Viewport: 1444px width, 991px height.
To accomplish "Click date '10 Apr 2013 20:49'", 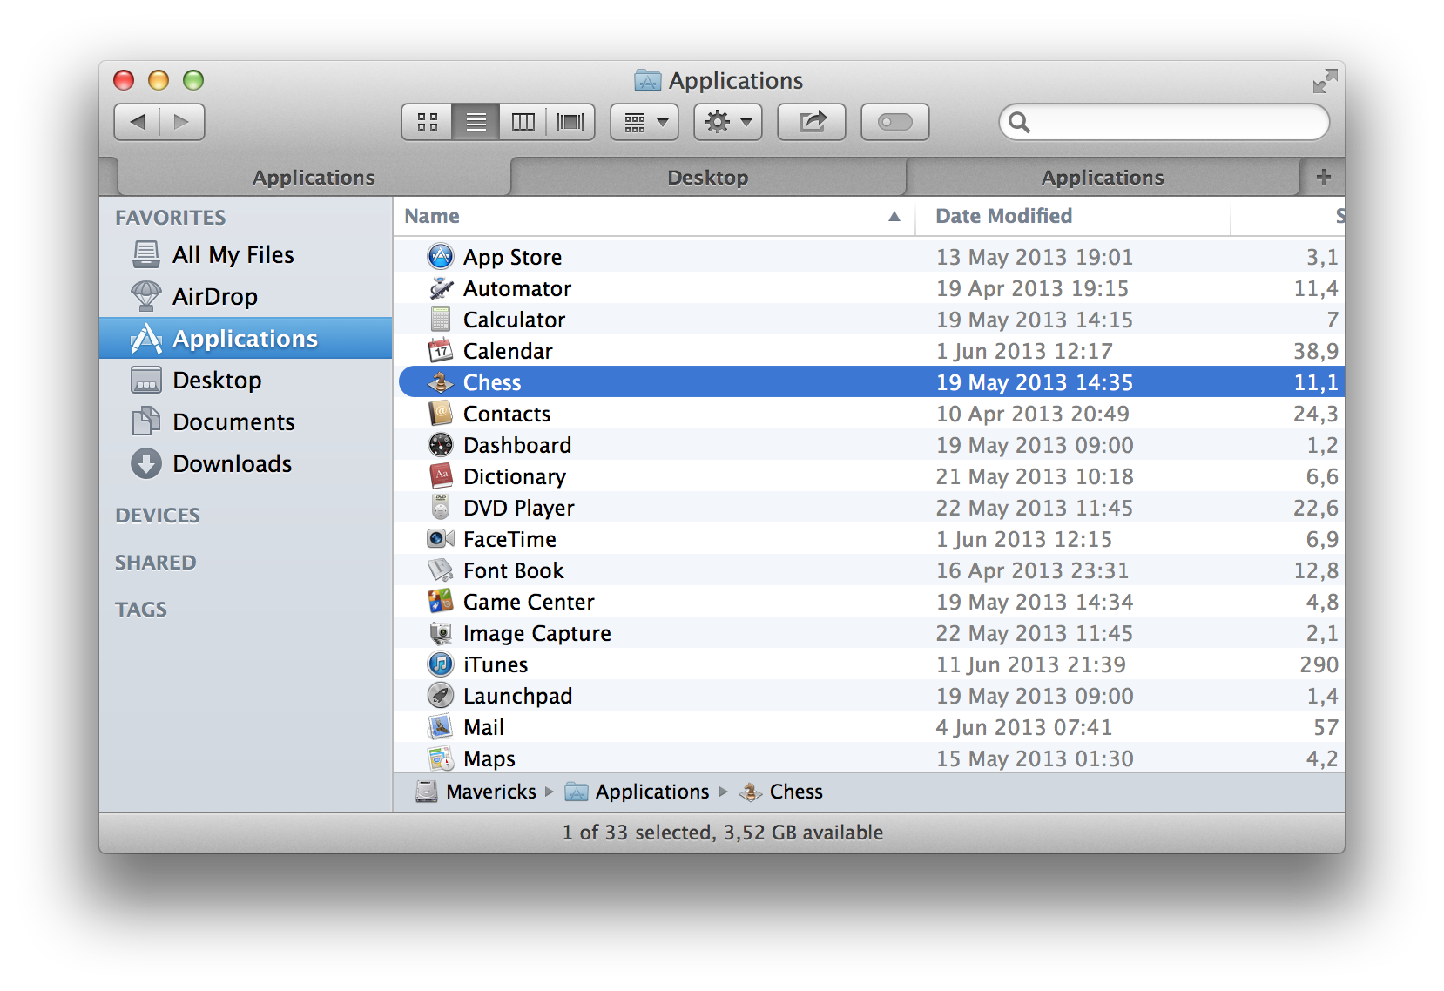I will pos(1033,414).
